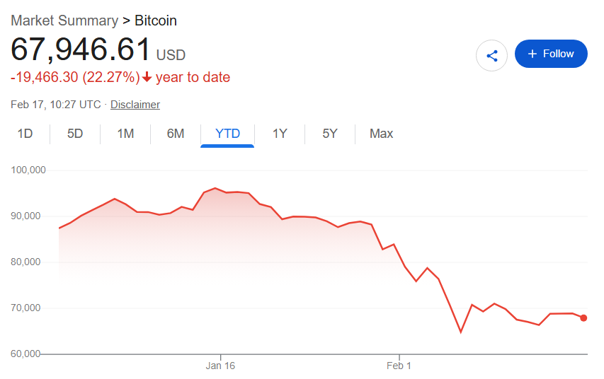Click the share icon button

pyautogui.click(x=492, y=54)
